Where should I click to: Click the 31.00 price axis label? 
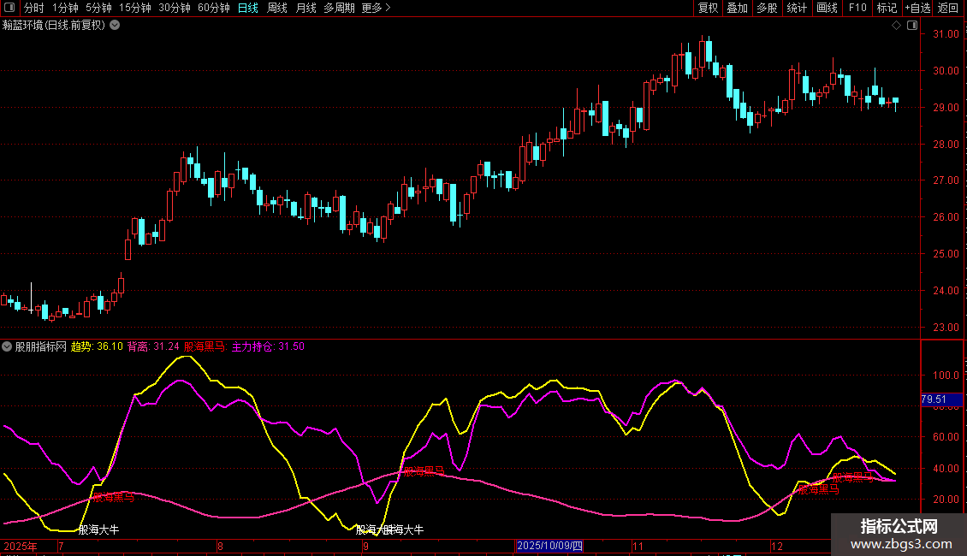tap(946, 34)
